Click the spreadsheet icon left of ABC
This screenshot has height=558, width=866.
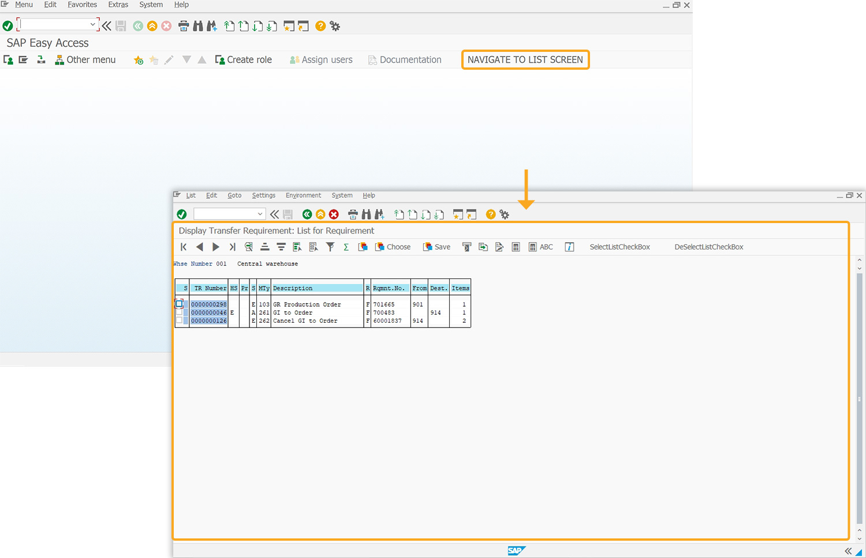[x=516, y=247]
